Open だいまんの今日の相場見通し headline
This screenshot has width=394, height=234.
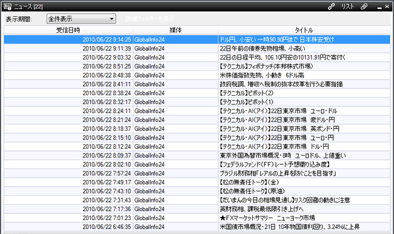pos(285,200)
